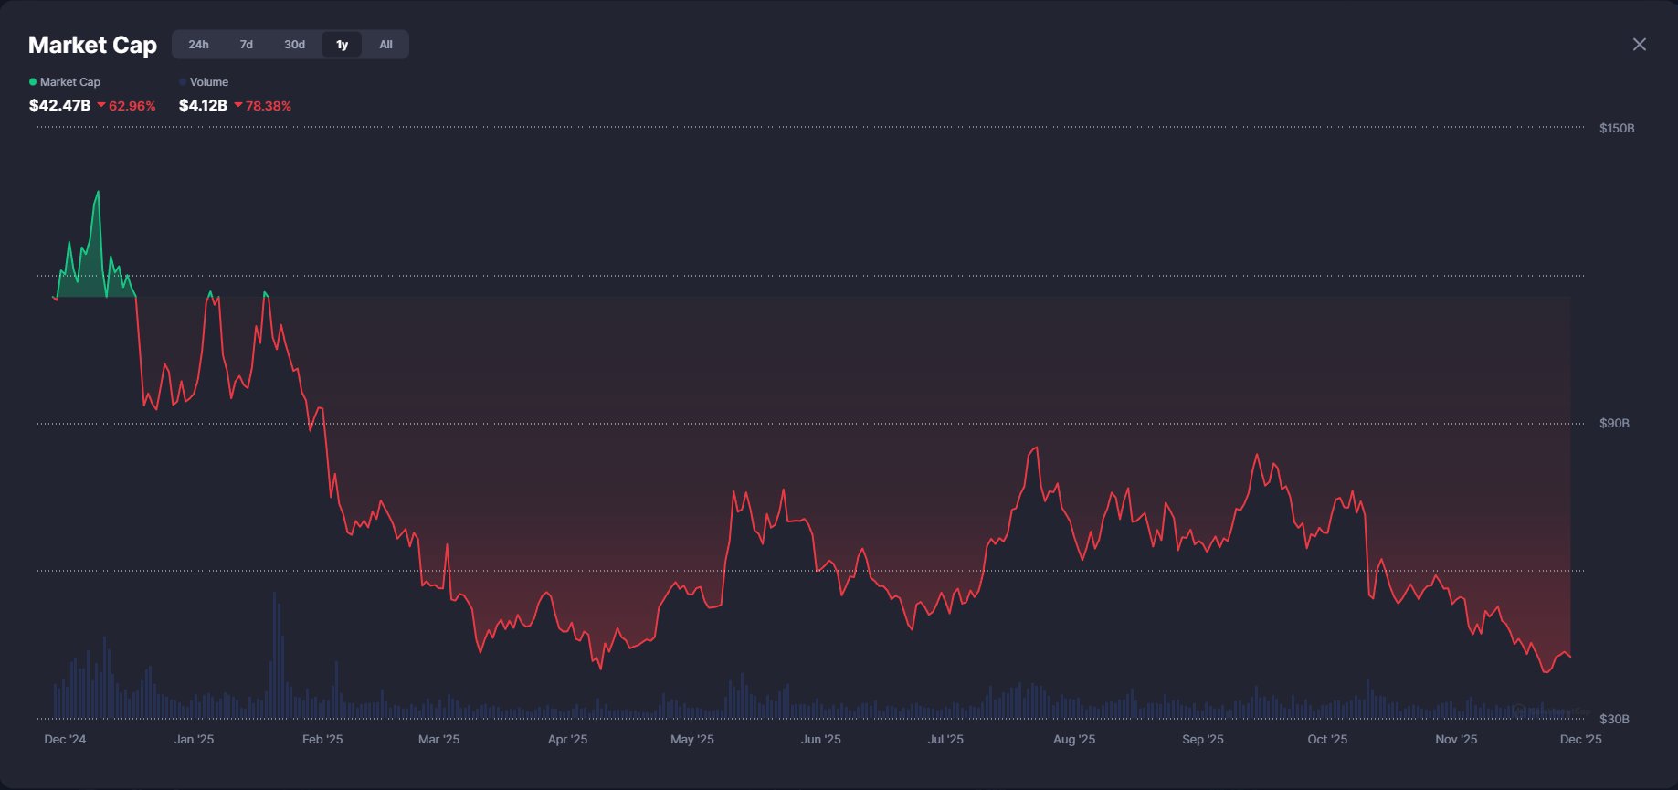Click the green Market Cap legend dot
The height and width of the screenshot is (790, 1678).
click(33, 82)
